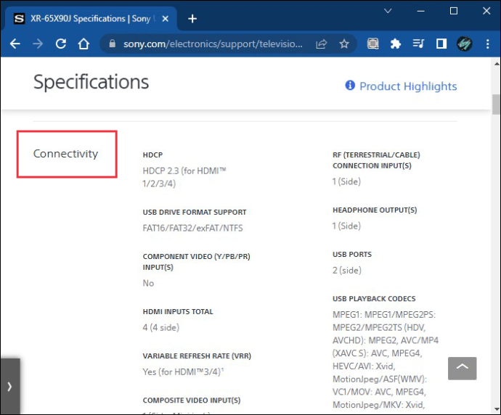Image resolution: width=501 pixels, height=415 pixels.
Task: View site security lock information
Action: click(x=112, y=44)
